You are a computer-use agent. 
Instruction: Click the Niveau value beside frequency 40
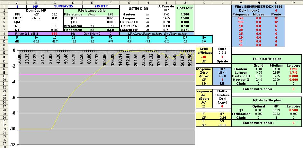click(259, 26)
